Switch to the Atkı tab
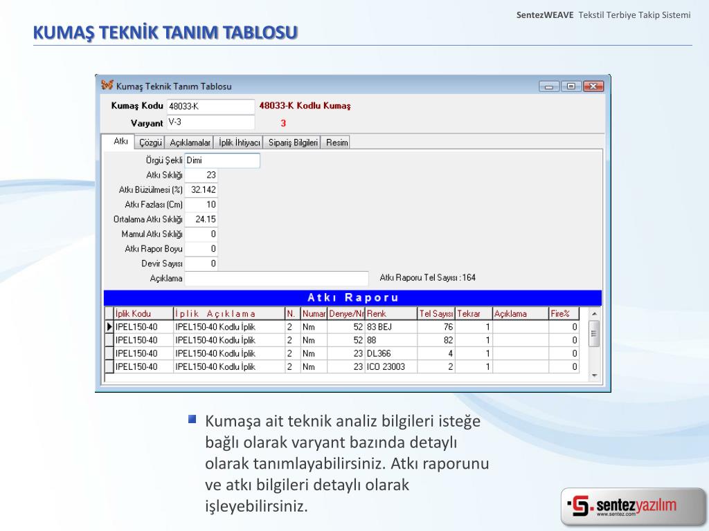This screenshot has height=531, width=709. (120, 141)
